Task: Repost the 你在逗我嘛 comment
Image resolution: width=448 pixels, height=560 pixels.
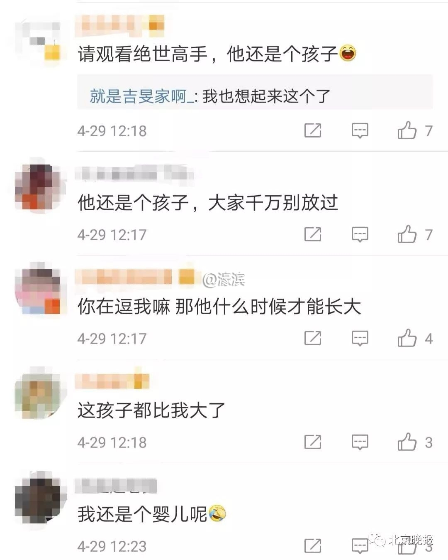Action: (x=313, y=338)
